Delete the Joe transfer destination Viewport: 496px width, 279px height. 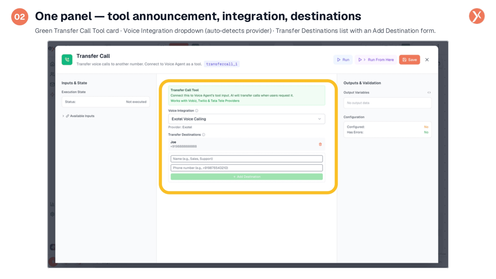pyautogui.click(x=320, y=144)
